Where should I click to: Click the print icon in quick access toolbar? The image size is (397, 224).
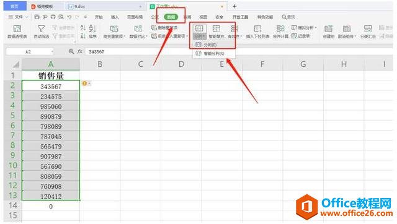(x=53, y=17)
